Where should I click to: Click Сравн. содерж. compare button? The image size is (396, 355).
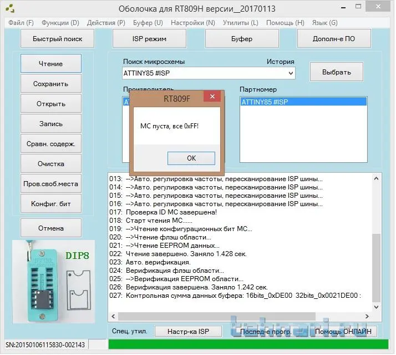pos(51,143)
